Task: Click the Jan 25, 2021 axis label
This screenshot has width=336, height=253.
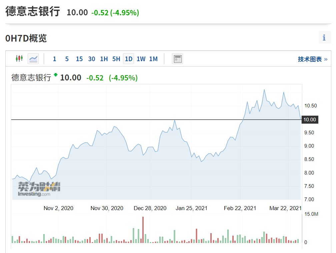Action: click(x=192, y=208)
